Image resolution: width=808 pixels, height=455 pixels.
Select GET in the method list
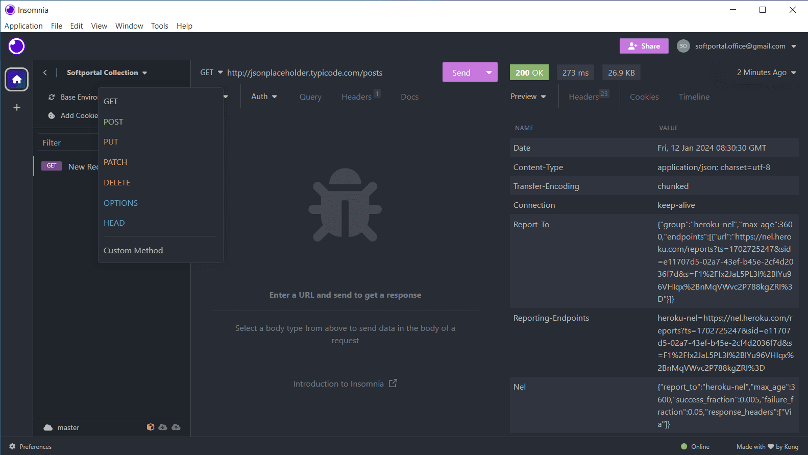(x=160, y=101)
